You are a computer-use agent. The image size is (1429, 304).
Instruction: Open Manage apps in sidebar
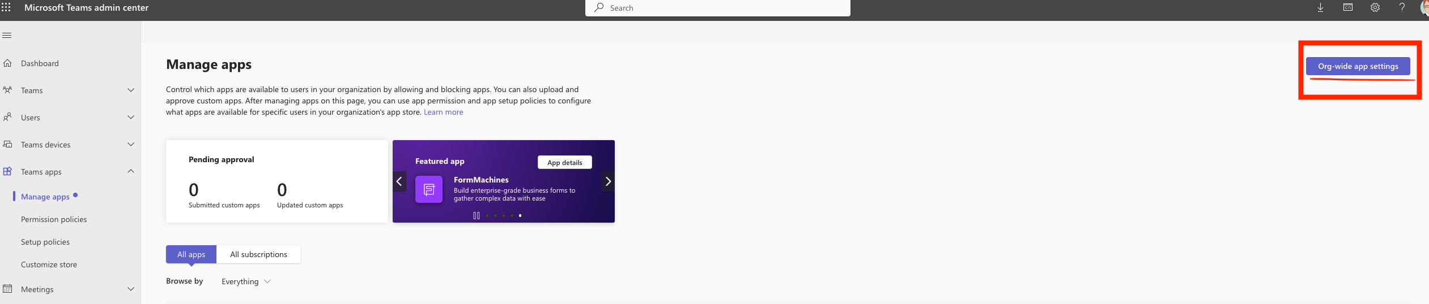click(x=45, y=197)
